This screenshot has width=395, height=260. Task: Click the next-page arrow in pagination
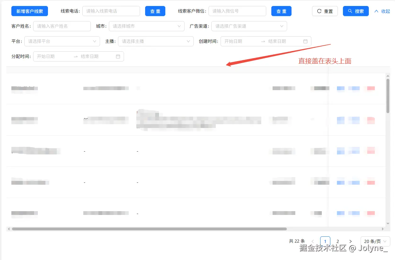click(350, 241)
